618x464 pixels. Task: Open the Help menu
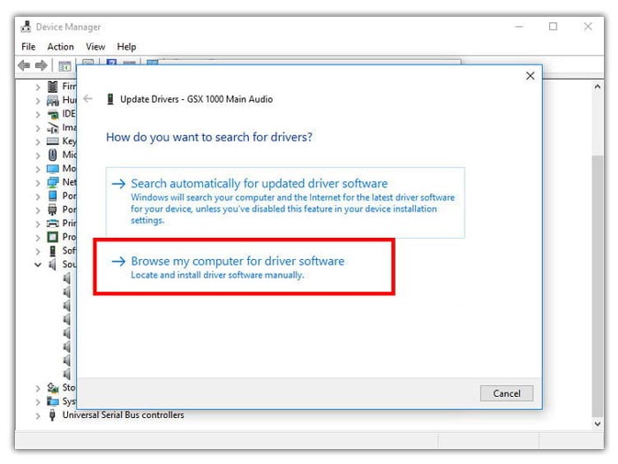click(x=126, y=47)
